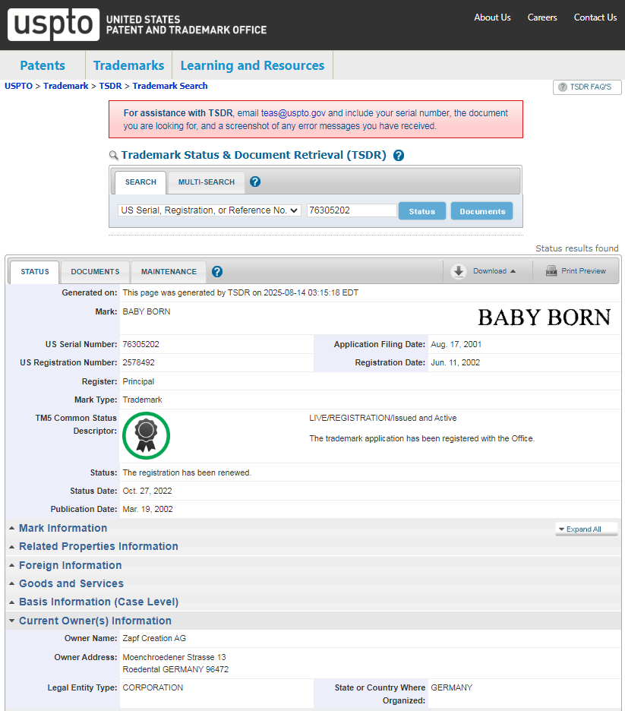Expand the Goods and Services section
This screenshot has height=711, width=625.
(x=71, y=583)
